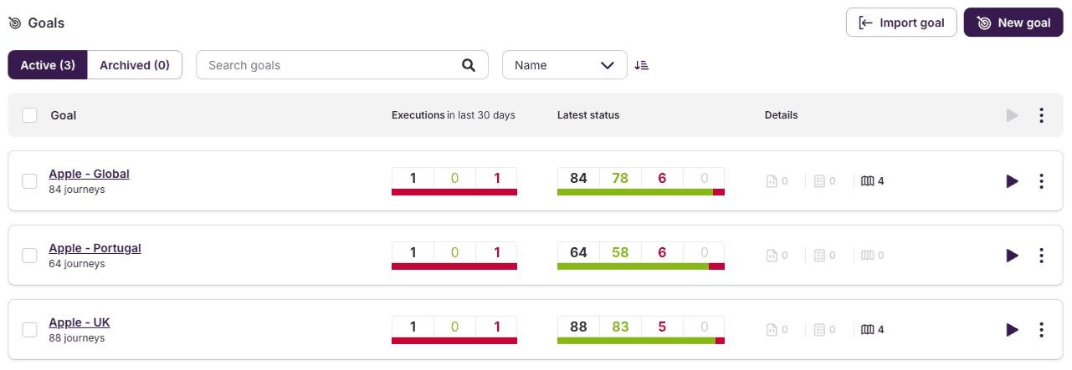Open header more options kebab menu
This screenshot has height=370, width=1072.
pyautogui.click(x=1041, y=115)
